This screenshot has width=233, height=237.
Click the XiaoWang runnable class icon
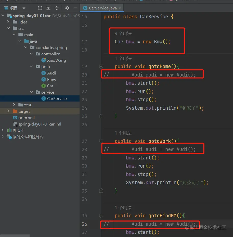tap(44, 60)
